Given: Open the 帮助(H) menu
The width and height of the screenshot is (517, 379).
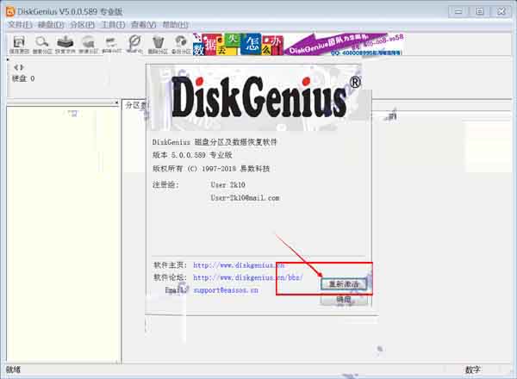Looking at the screenshot, I should (x=176, y=25).
